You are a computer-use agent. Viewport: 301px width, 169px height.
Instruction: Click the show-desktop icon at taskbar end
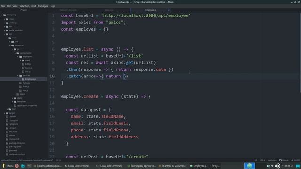pos(298,166)
